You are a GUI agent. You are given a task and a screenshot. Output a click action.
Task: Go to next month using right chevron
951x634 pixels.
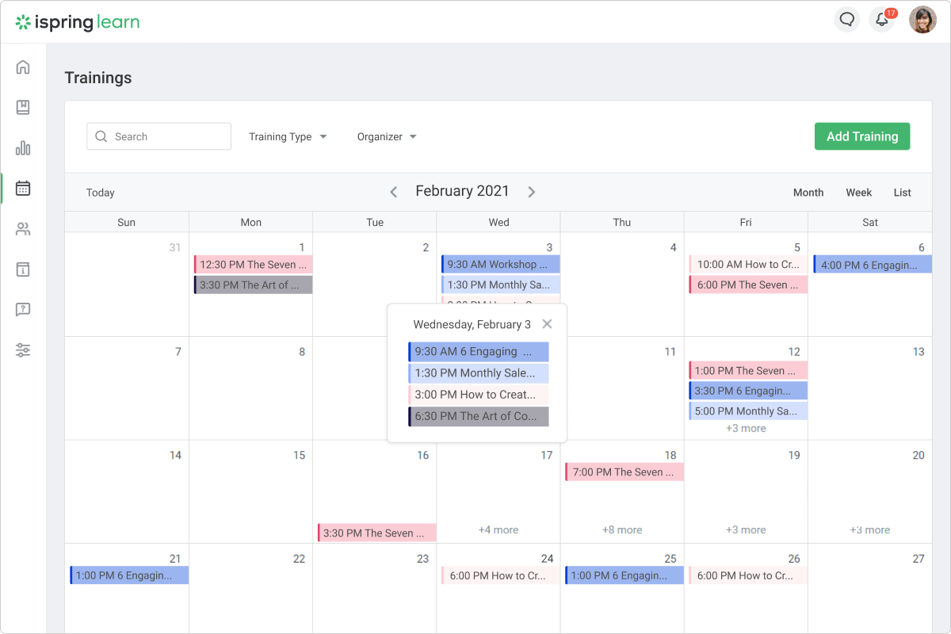tap(532, 192)
